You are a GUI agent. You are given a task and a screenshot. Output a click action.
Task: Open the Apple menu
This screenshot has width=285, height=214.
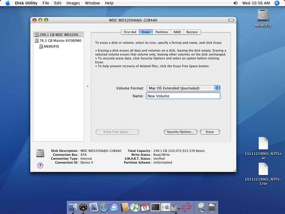pos(8,3)
